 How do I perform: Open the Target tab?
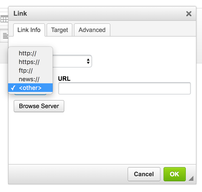click(x=59, y=30)
